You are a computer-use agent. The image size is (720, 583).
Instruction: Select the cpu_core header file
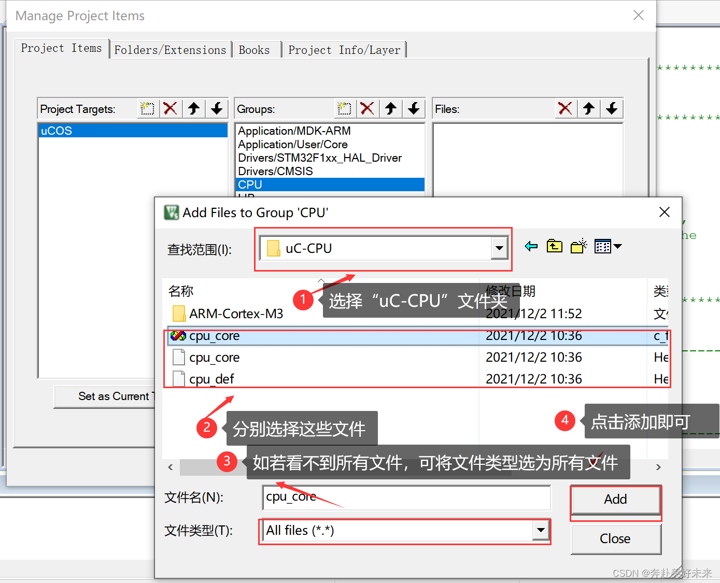418,358
